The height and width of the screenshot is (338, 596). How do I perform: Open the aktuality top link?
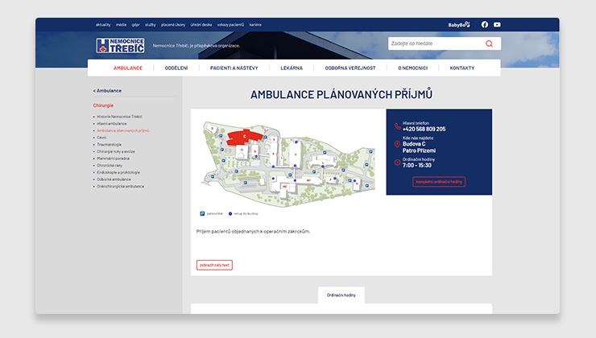[103, 25]
